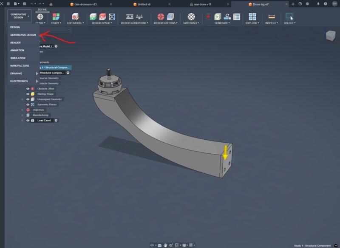This screenshot has width=340, height=248.
Task: Click the Unassigned Geometry browser item
Action: point(49,99)
